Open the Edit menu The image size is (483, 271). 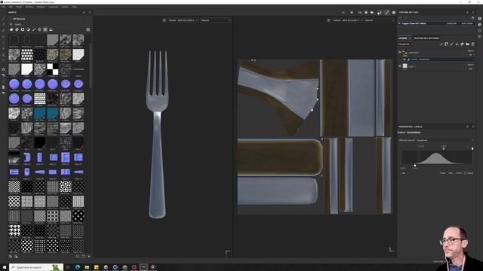(x=11, y=7)
